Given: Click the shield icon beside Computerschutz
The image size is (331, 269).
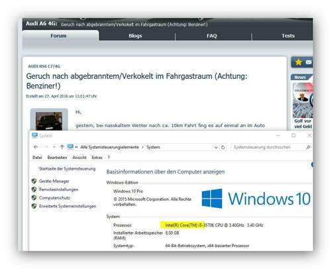Looking at the screenshot, I should coord(34,197).
